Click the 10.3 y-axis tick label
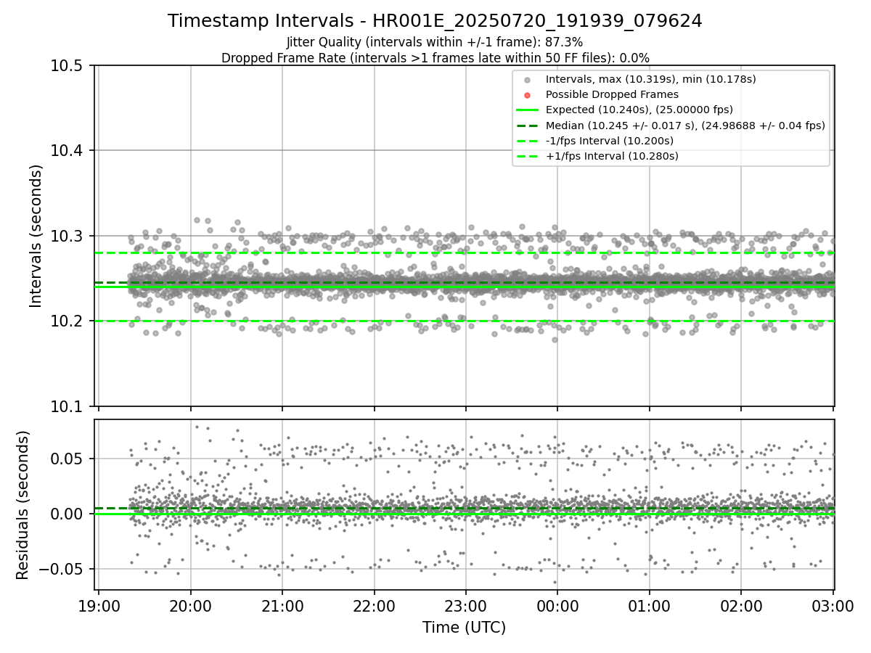The image size is (871, 653). pos(68,236)
